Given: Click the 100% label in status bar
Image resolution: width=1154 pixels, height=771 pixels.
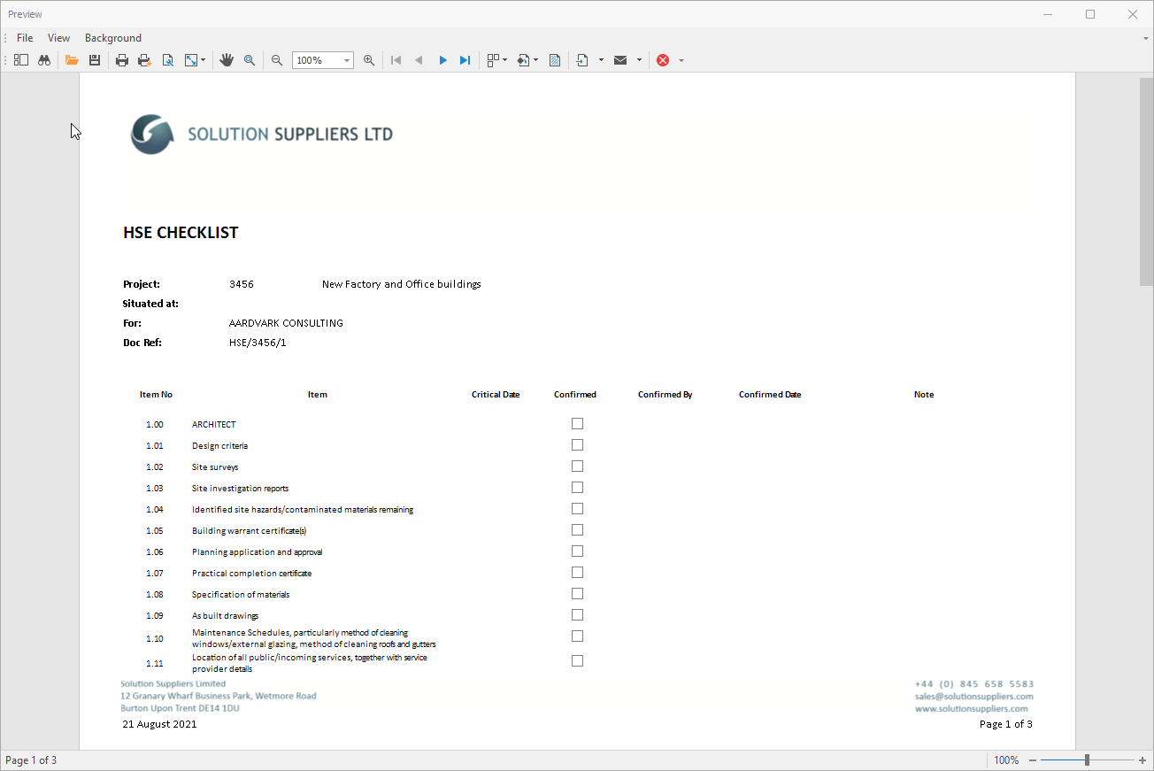Looking at the screenshot, I should (1006, 760).
